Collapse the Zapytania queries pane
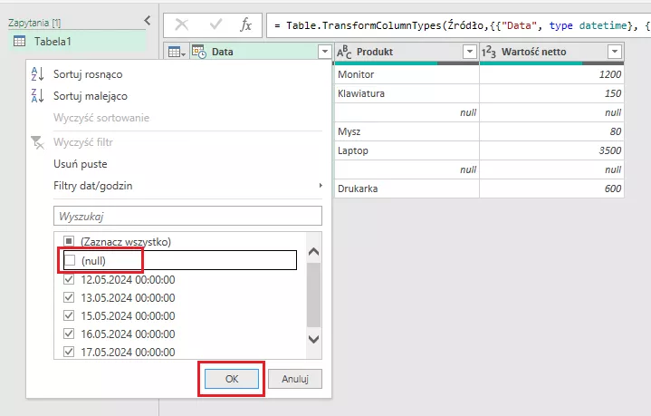 148,19
